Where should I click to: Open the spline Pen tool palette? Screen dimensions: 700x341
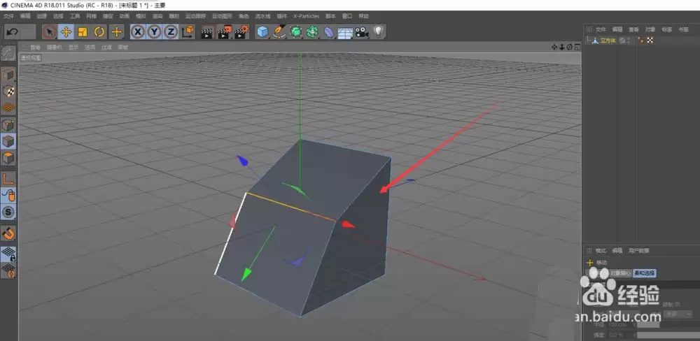coord(279,31)
